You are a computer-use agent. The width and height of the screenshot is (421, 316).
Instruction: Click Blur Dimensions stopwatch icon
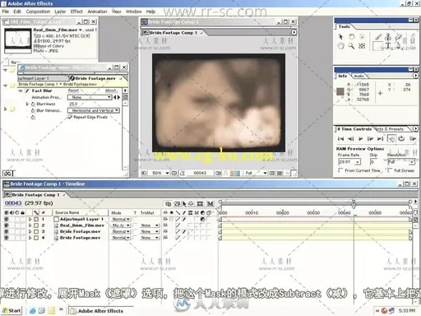(33, 110)
